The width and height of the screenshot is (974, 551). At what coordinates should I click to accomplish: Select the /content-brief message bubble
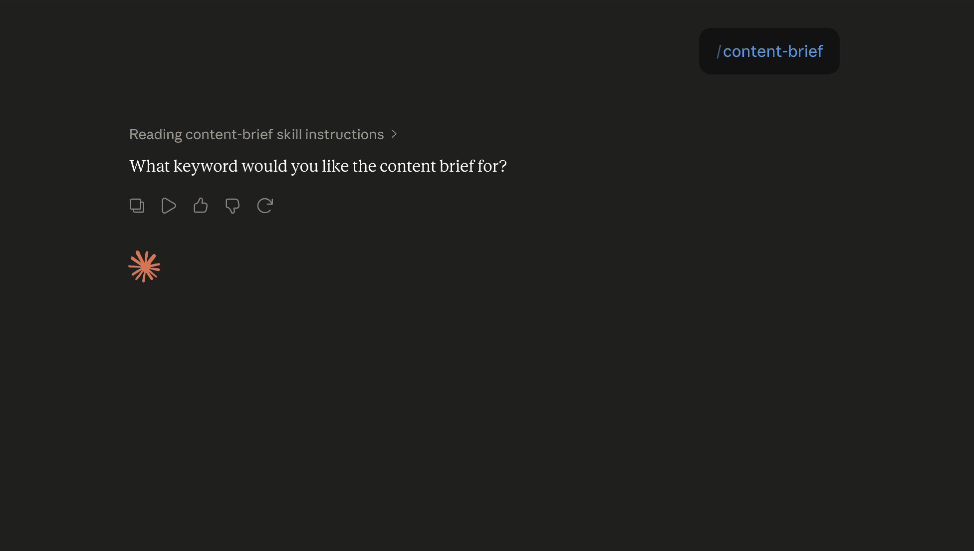[x=769, y=51]
